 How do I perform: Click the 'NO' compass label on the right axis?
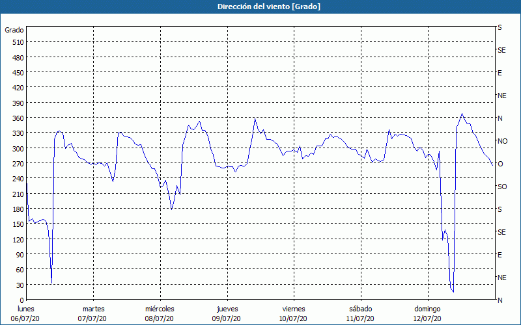pyautogui.click(x=502, y=141)
